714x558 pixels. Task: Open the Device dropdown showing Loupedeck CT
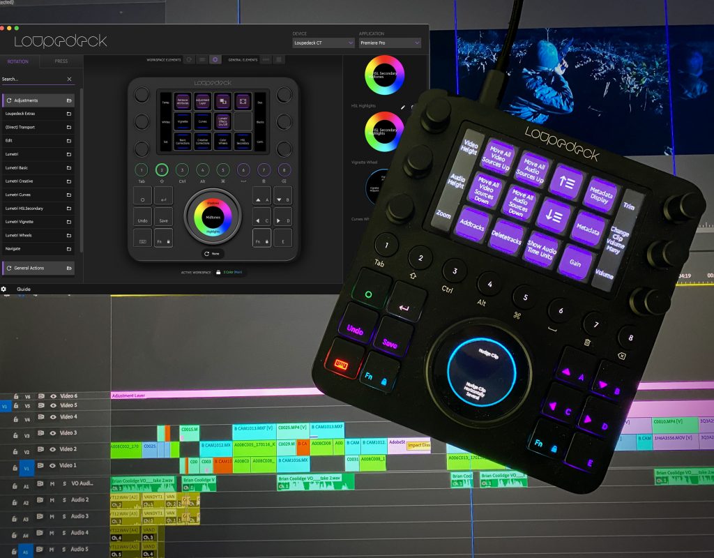click(x=324, y=43)
